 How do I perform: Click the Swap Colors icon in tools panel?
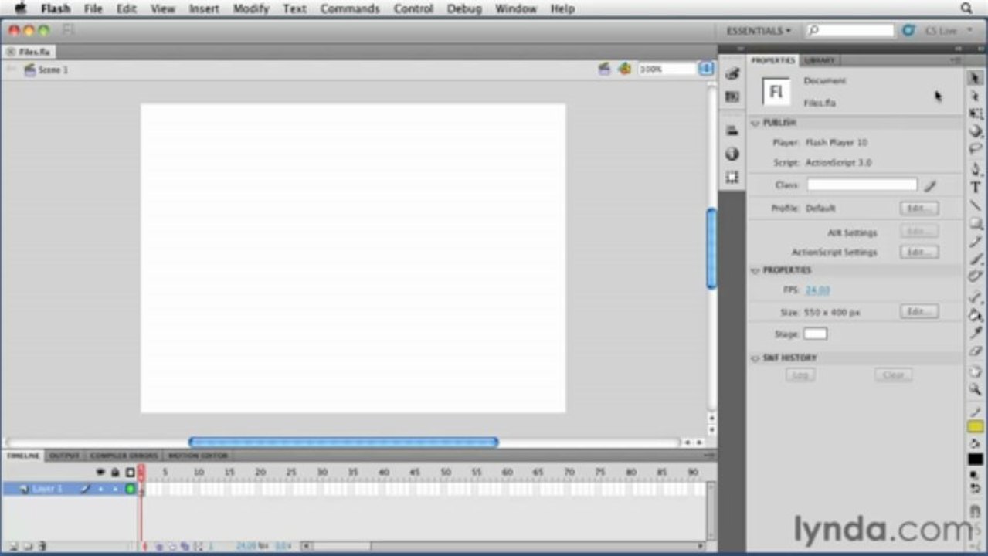pyautogui.click(x=976, y=488)
